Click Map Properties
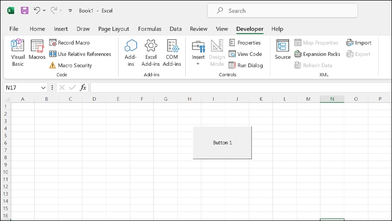The width and height of the screenshot is (392, 221). [316, 43]
